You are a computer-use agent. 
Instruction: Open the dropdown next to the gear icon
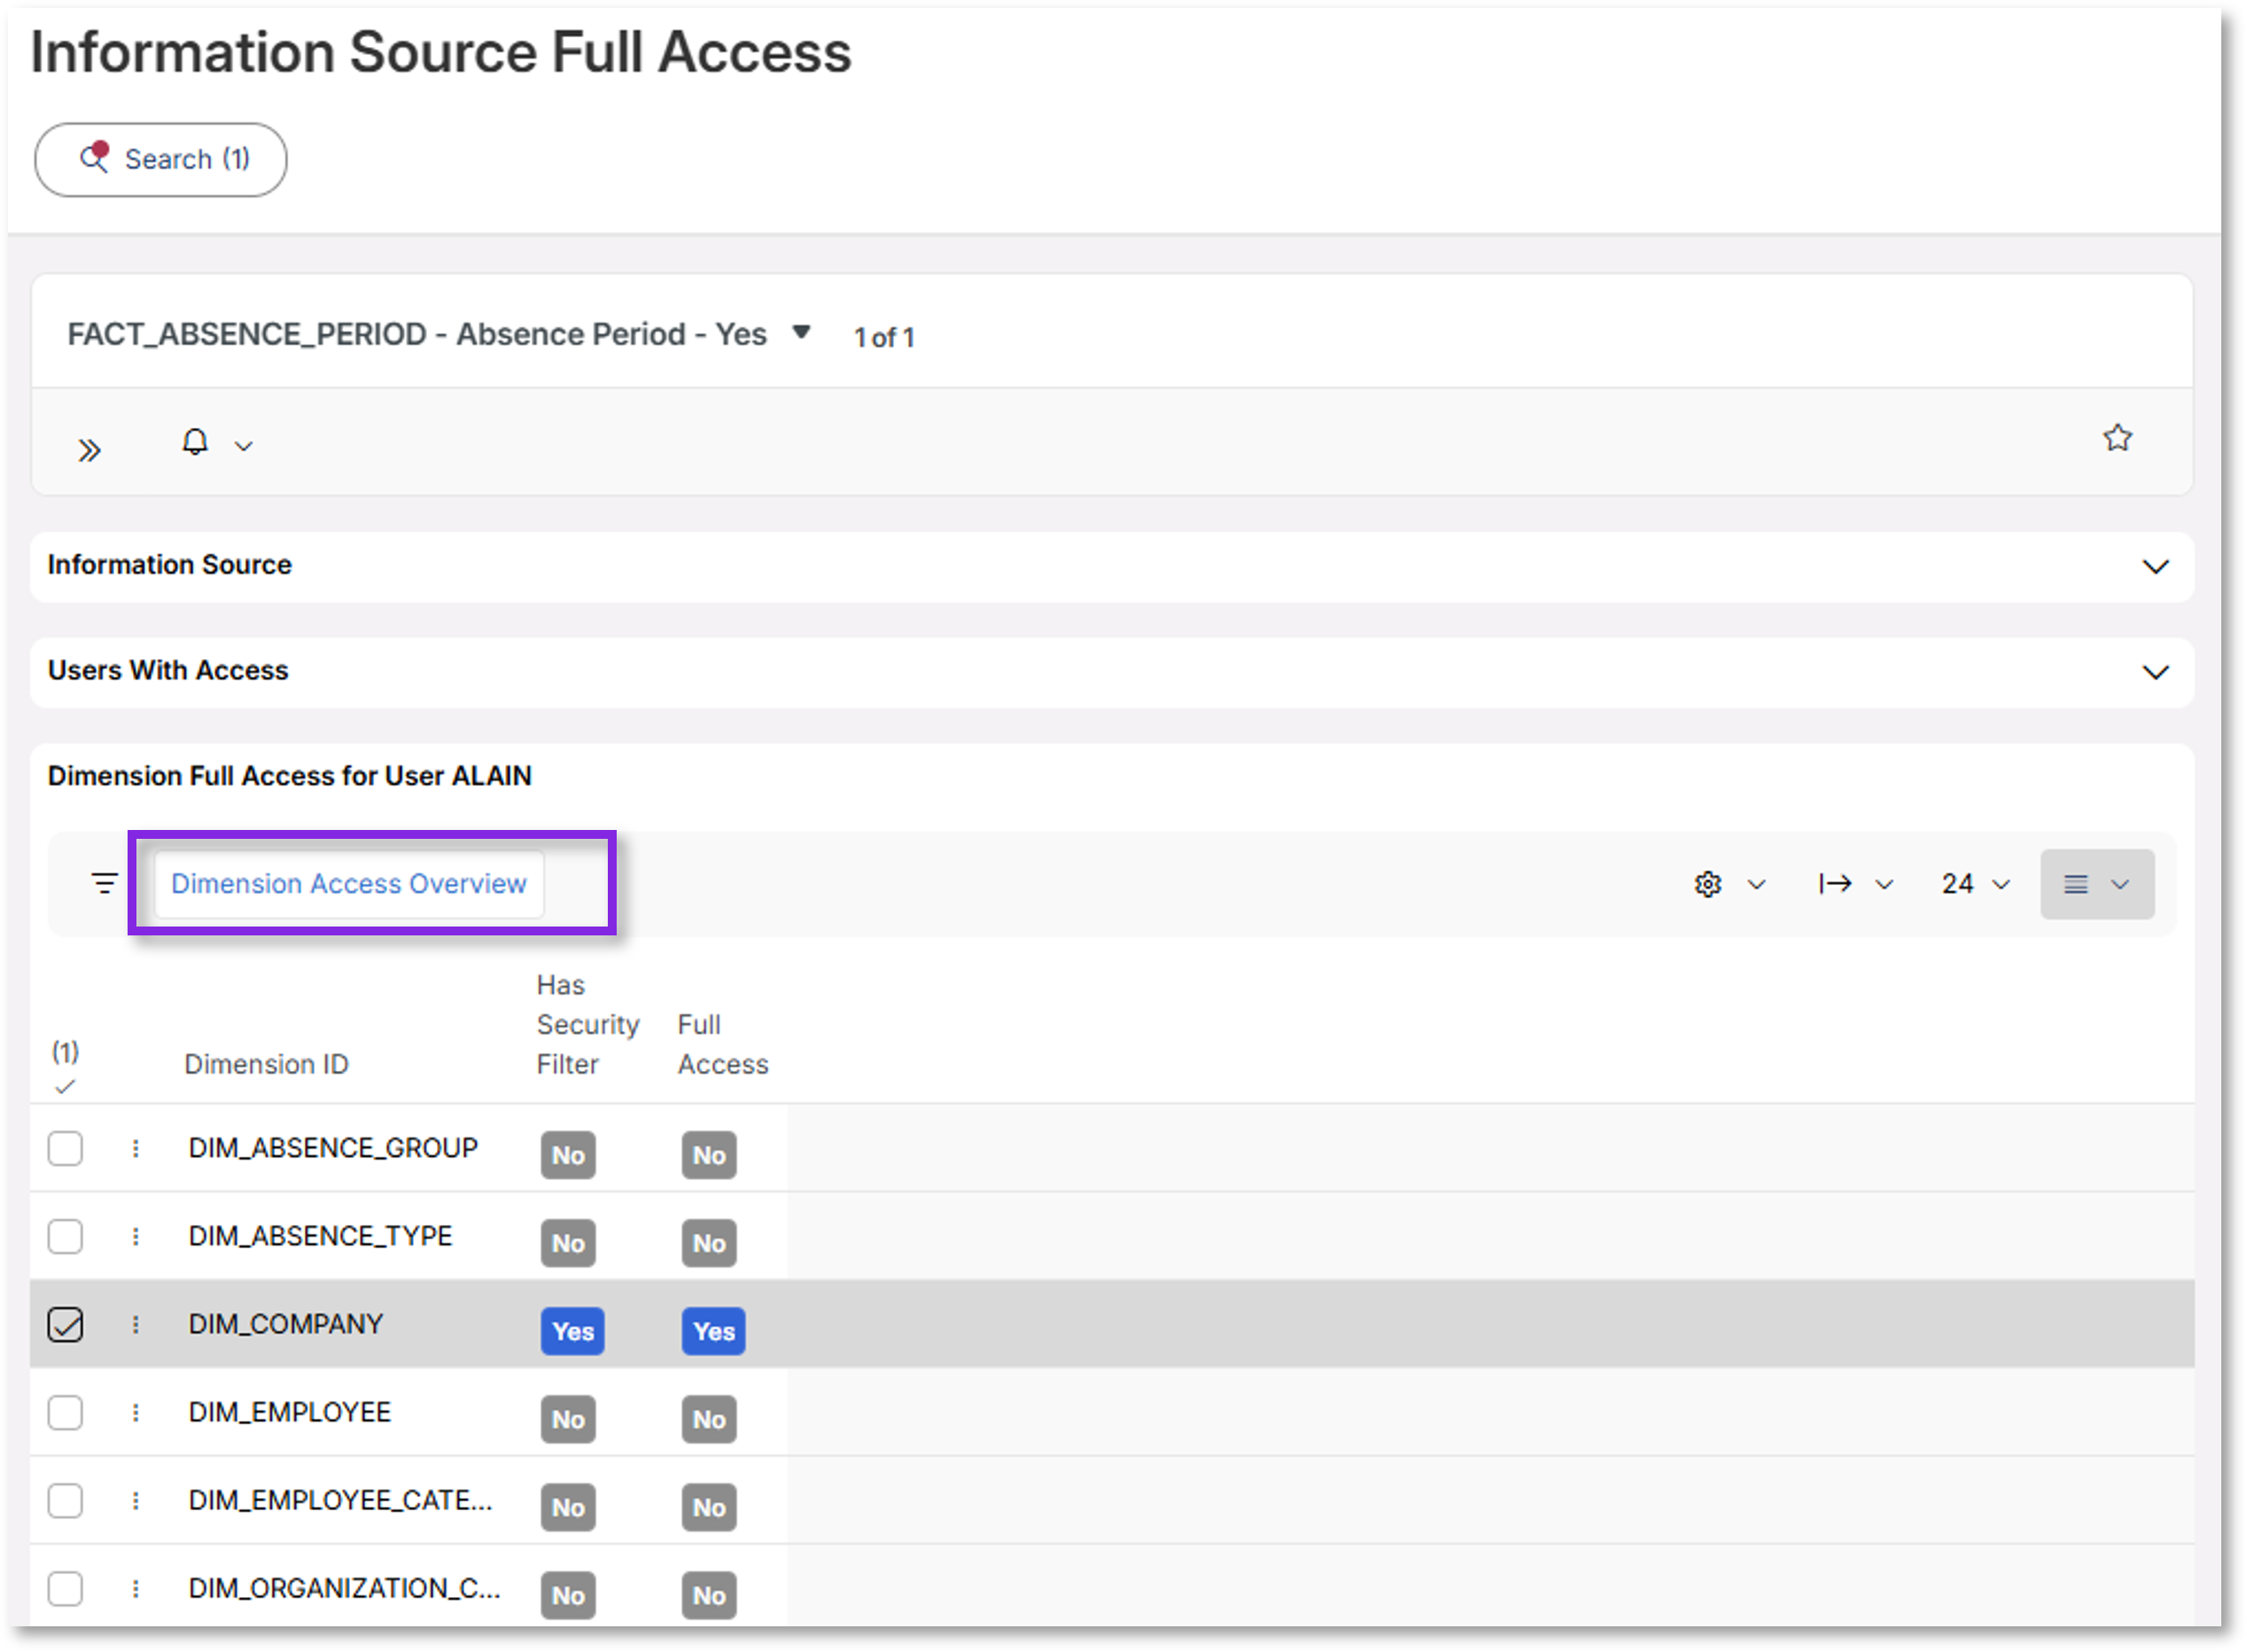(1756, 884)
